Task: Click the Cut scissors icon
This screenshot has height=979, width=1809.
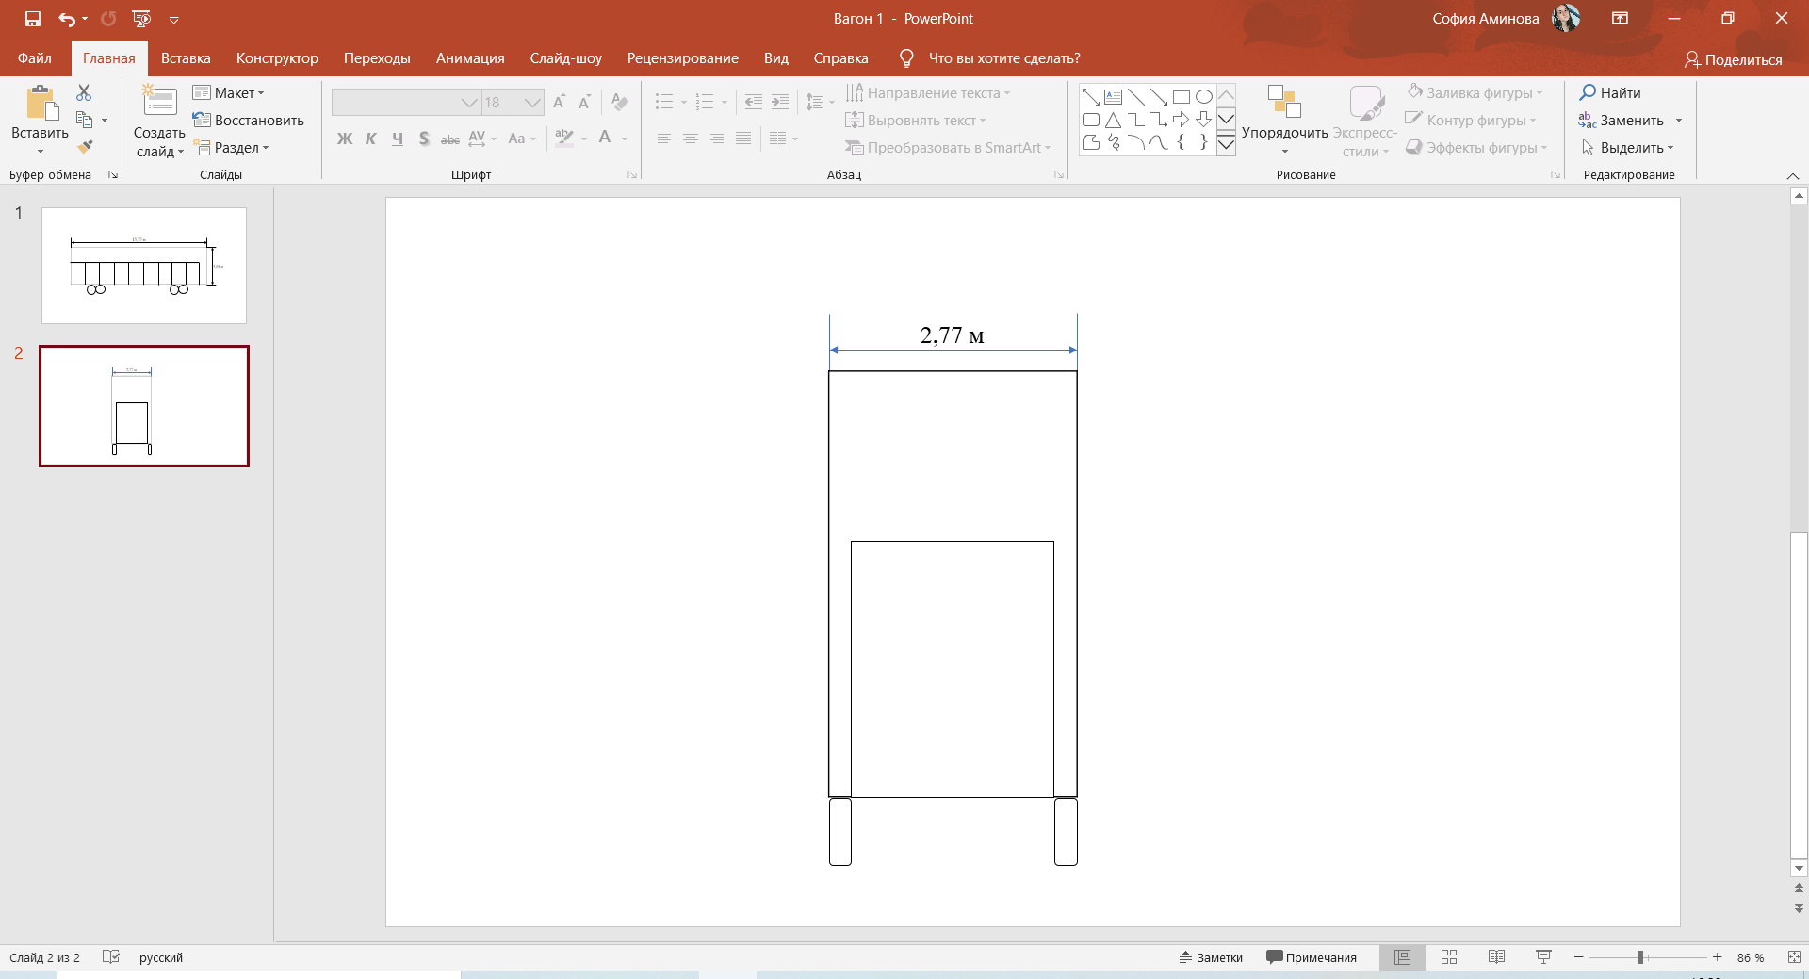Action: pyautogui.click(x=84, y=92)
